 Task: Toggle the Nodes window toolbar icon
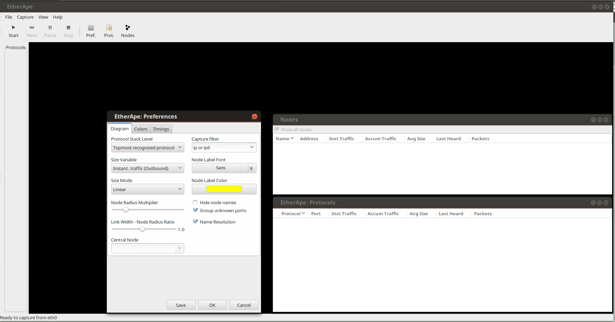pyautogui.click(x=128, y=31)
